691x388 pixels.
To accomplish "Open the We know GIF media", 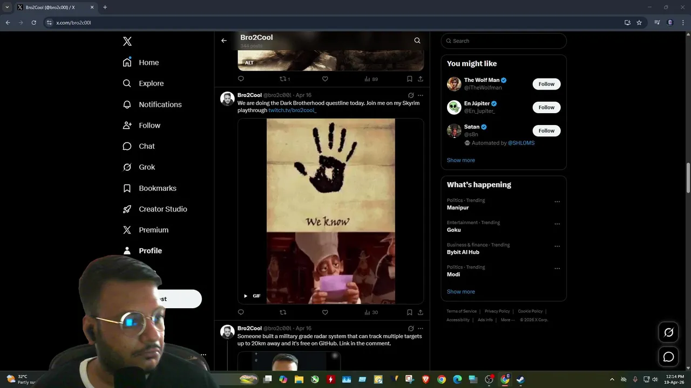I will coord(330,211).
